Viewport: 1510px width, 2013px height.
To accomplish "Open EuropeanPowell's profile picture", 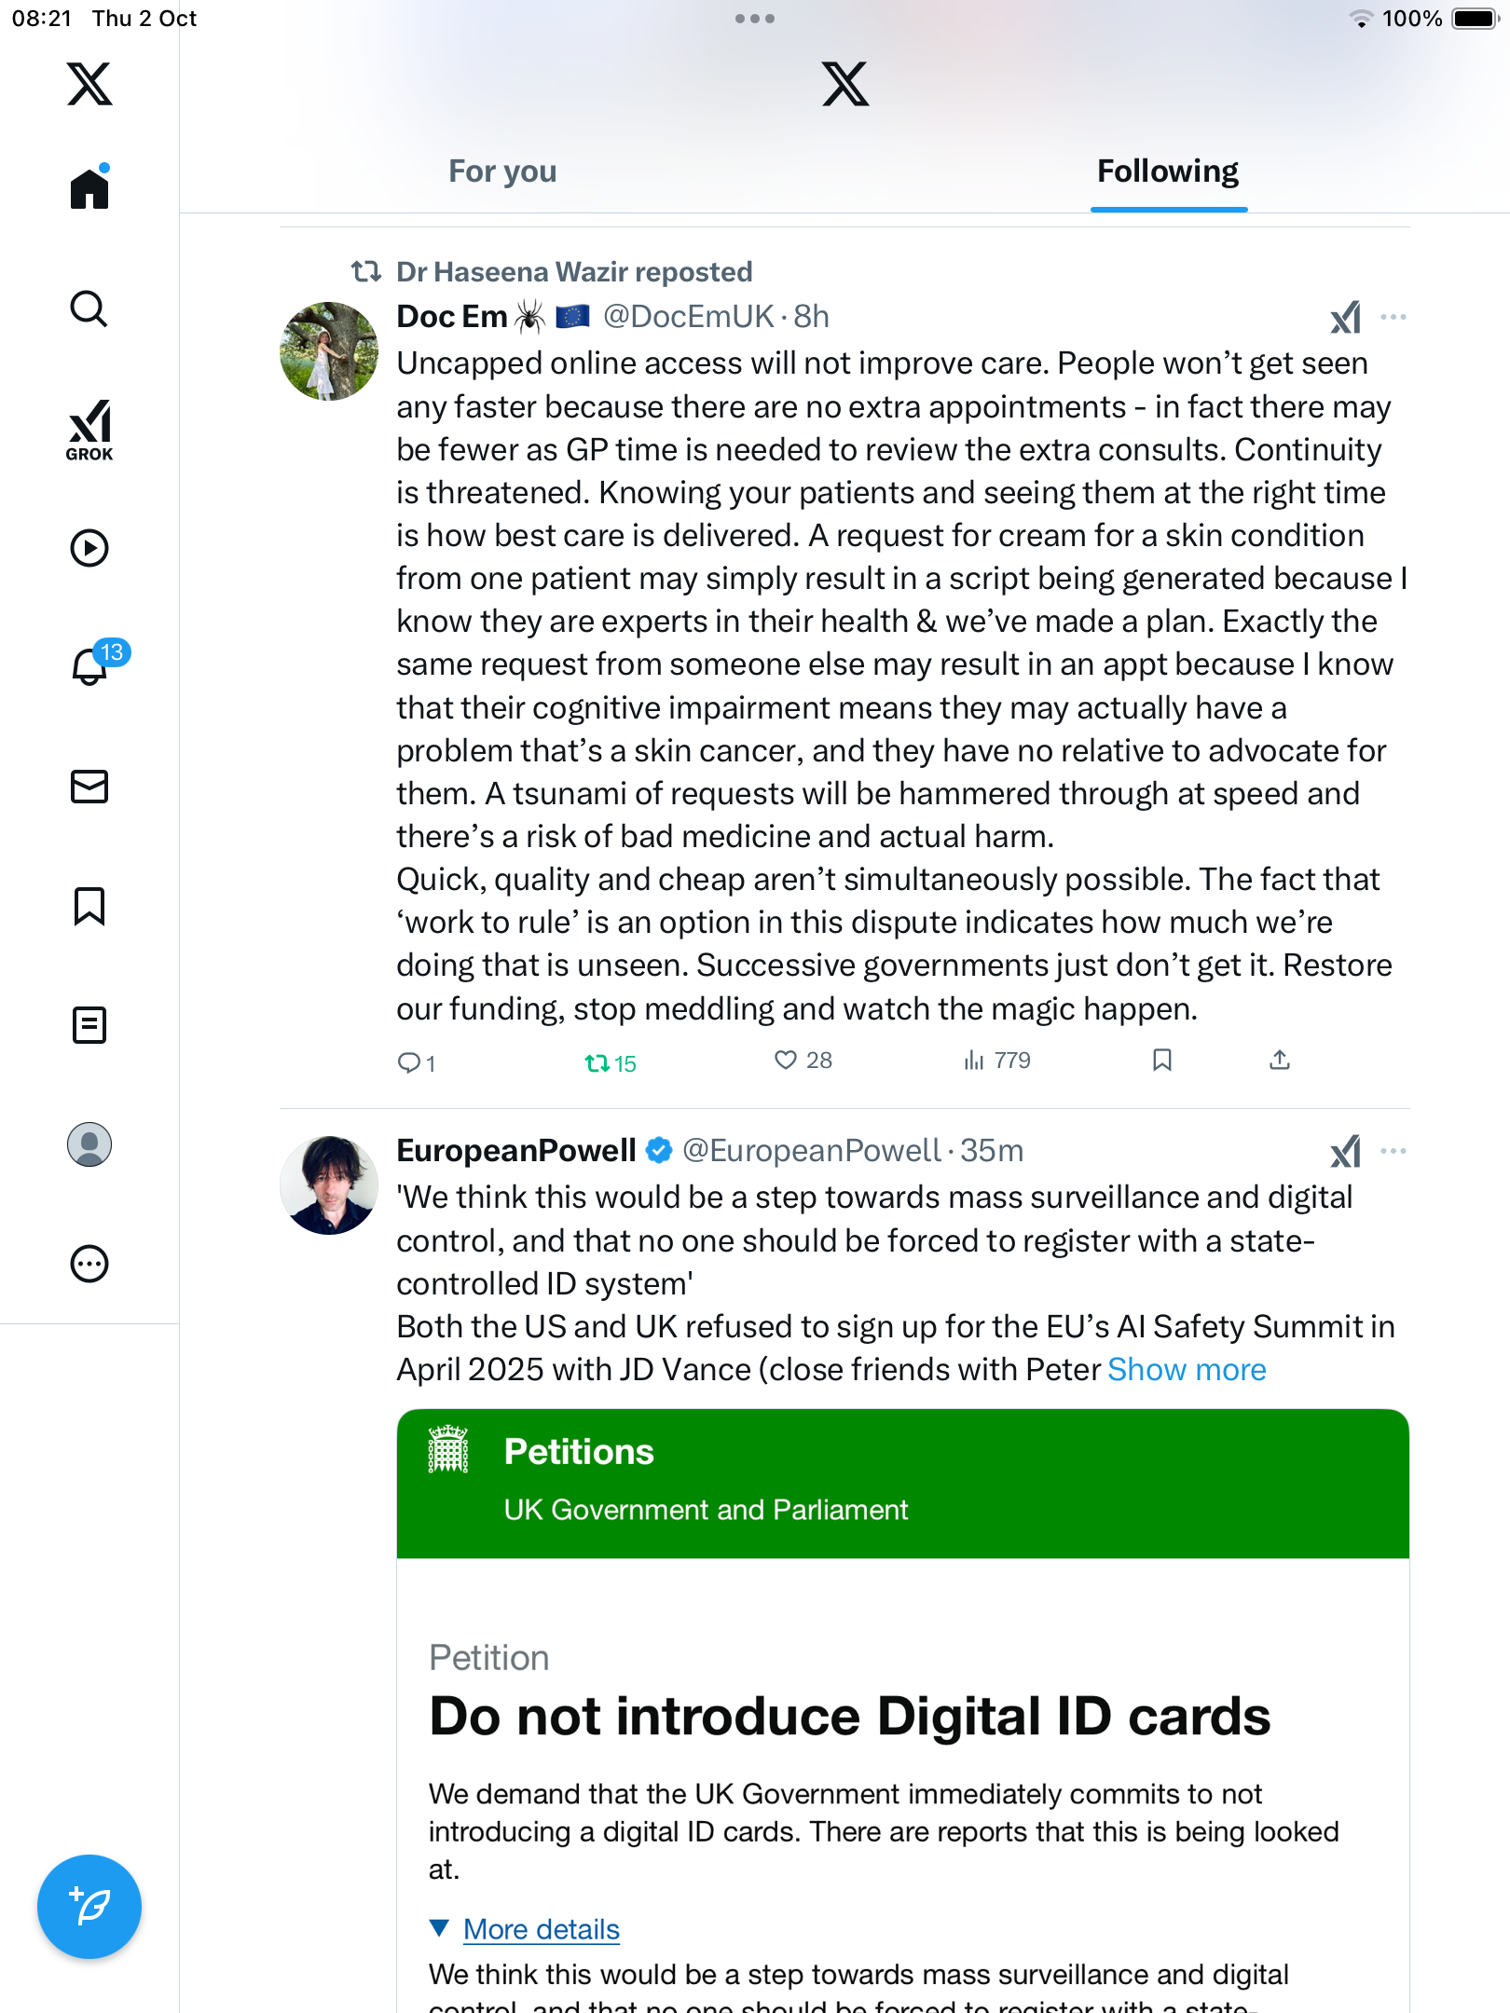I will pyautogui.click(x=329, y=1185).
